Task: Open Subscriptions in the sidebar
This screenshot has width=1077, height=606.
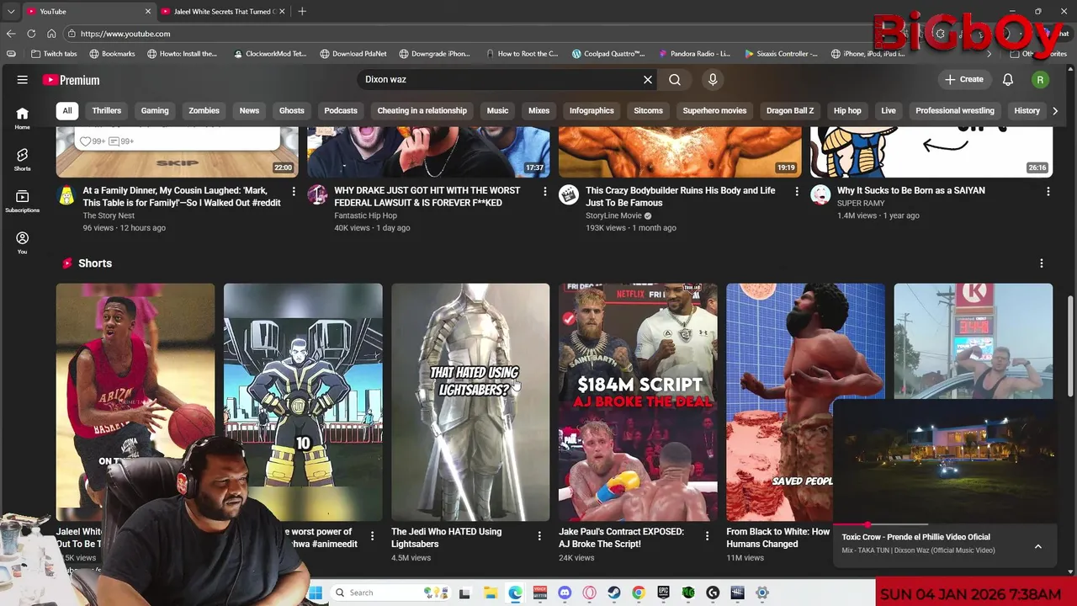Action: coord(22,201)
